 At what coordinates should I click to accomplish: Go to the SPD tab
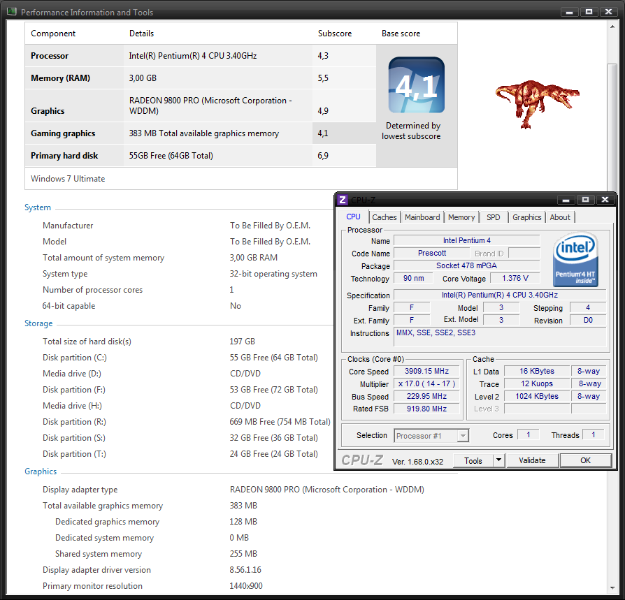[x=494, y=217]
